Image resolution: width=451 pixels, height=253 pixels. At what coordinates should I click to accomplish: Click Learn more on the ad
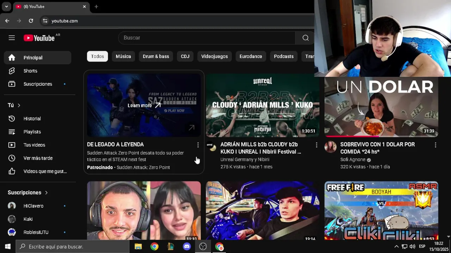(x=144, y=105)
